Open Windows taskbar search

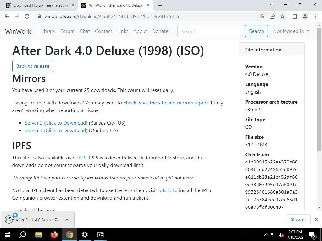pos(23,235)
